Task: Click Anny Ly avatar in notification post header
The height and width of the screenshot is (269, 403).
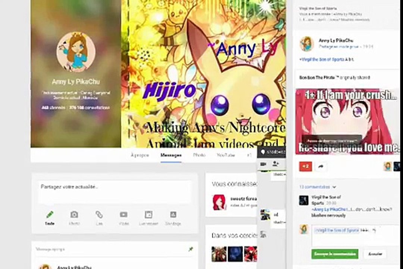Action: click(306, 43)
